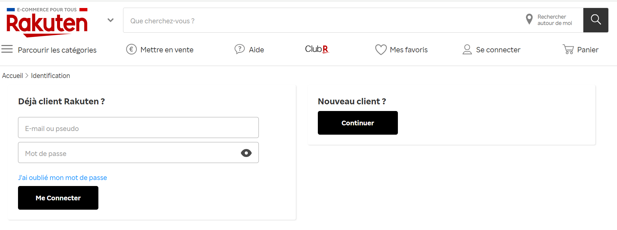Click the location pin icon
The height and width of the screenshot is (230, 617).
(x=529, y=19)
